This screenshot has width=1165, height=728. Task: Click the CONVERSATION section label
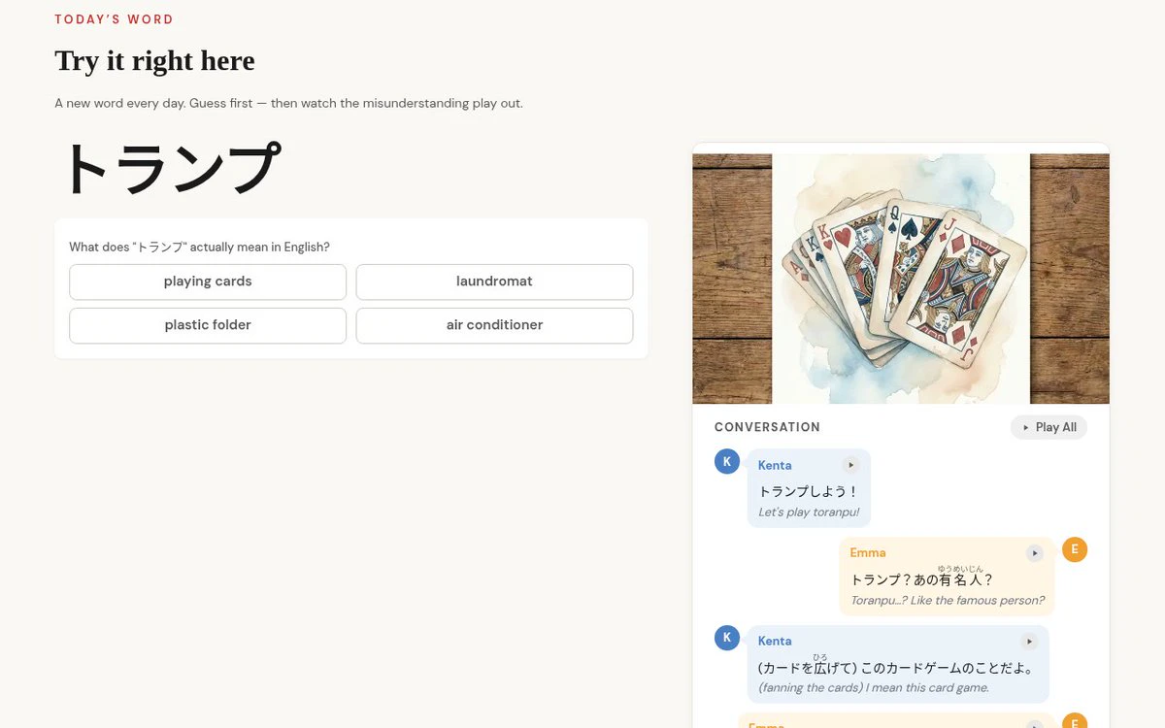(767, 427)
